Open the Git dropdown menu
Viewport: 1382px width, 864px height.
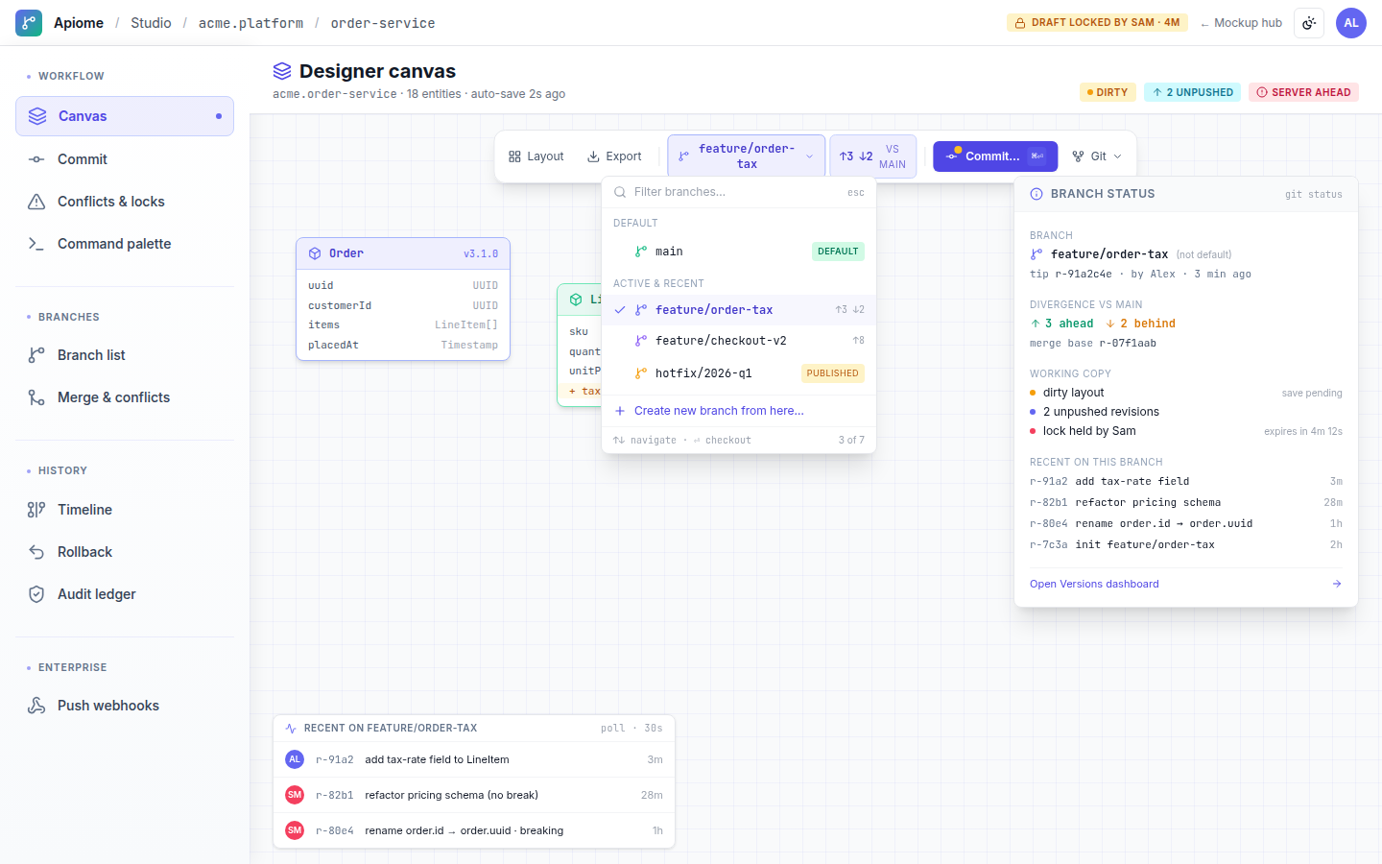point(1097,156)
